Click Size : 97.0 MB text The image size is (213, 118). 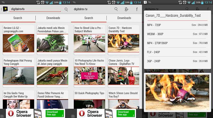200,34
